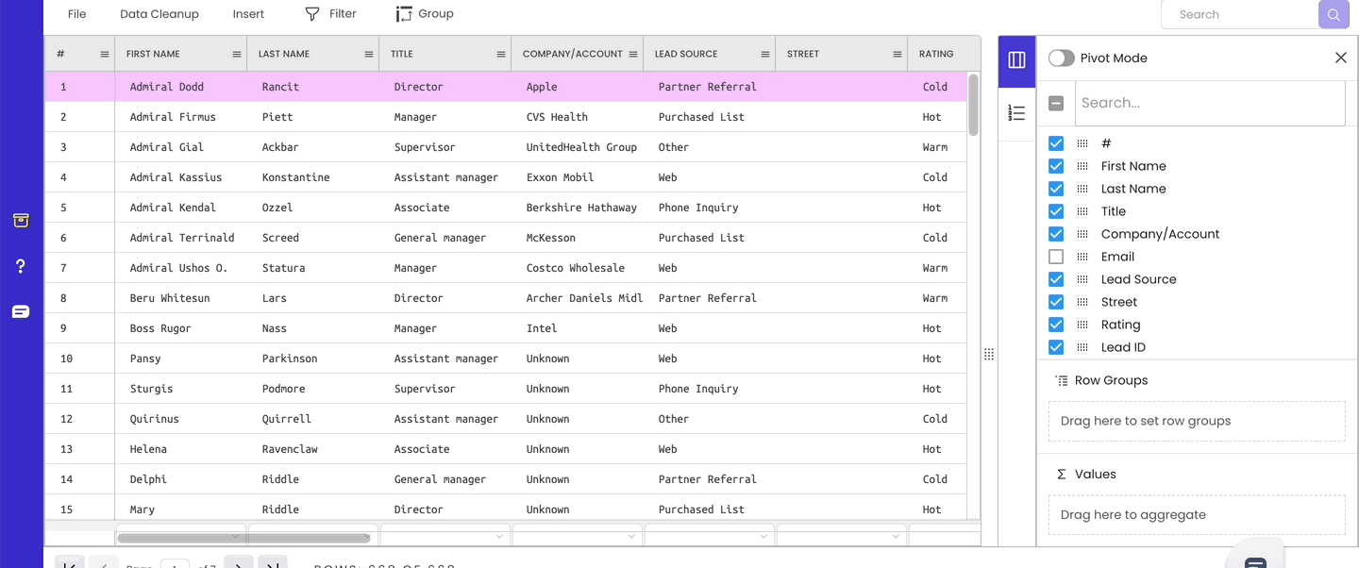Enable Pivot Mode
This screenshot has height=568, width=1359.
coord(1061,58)
